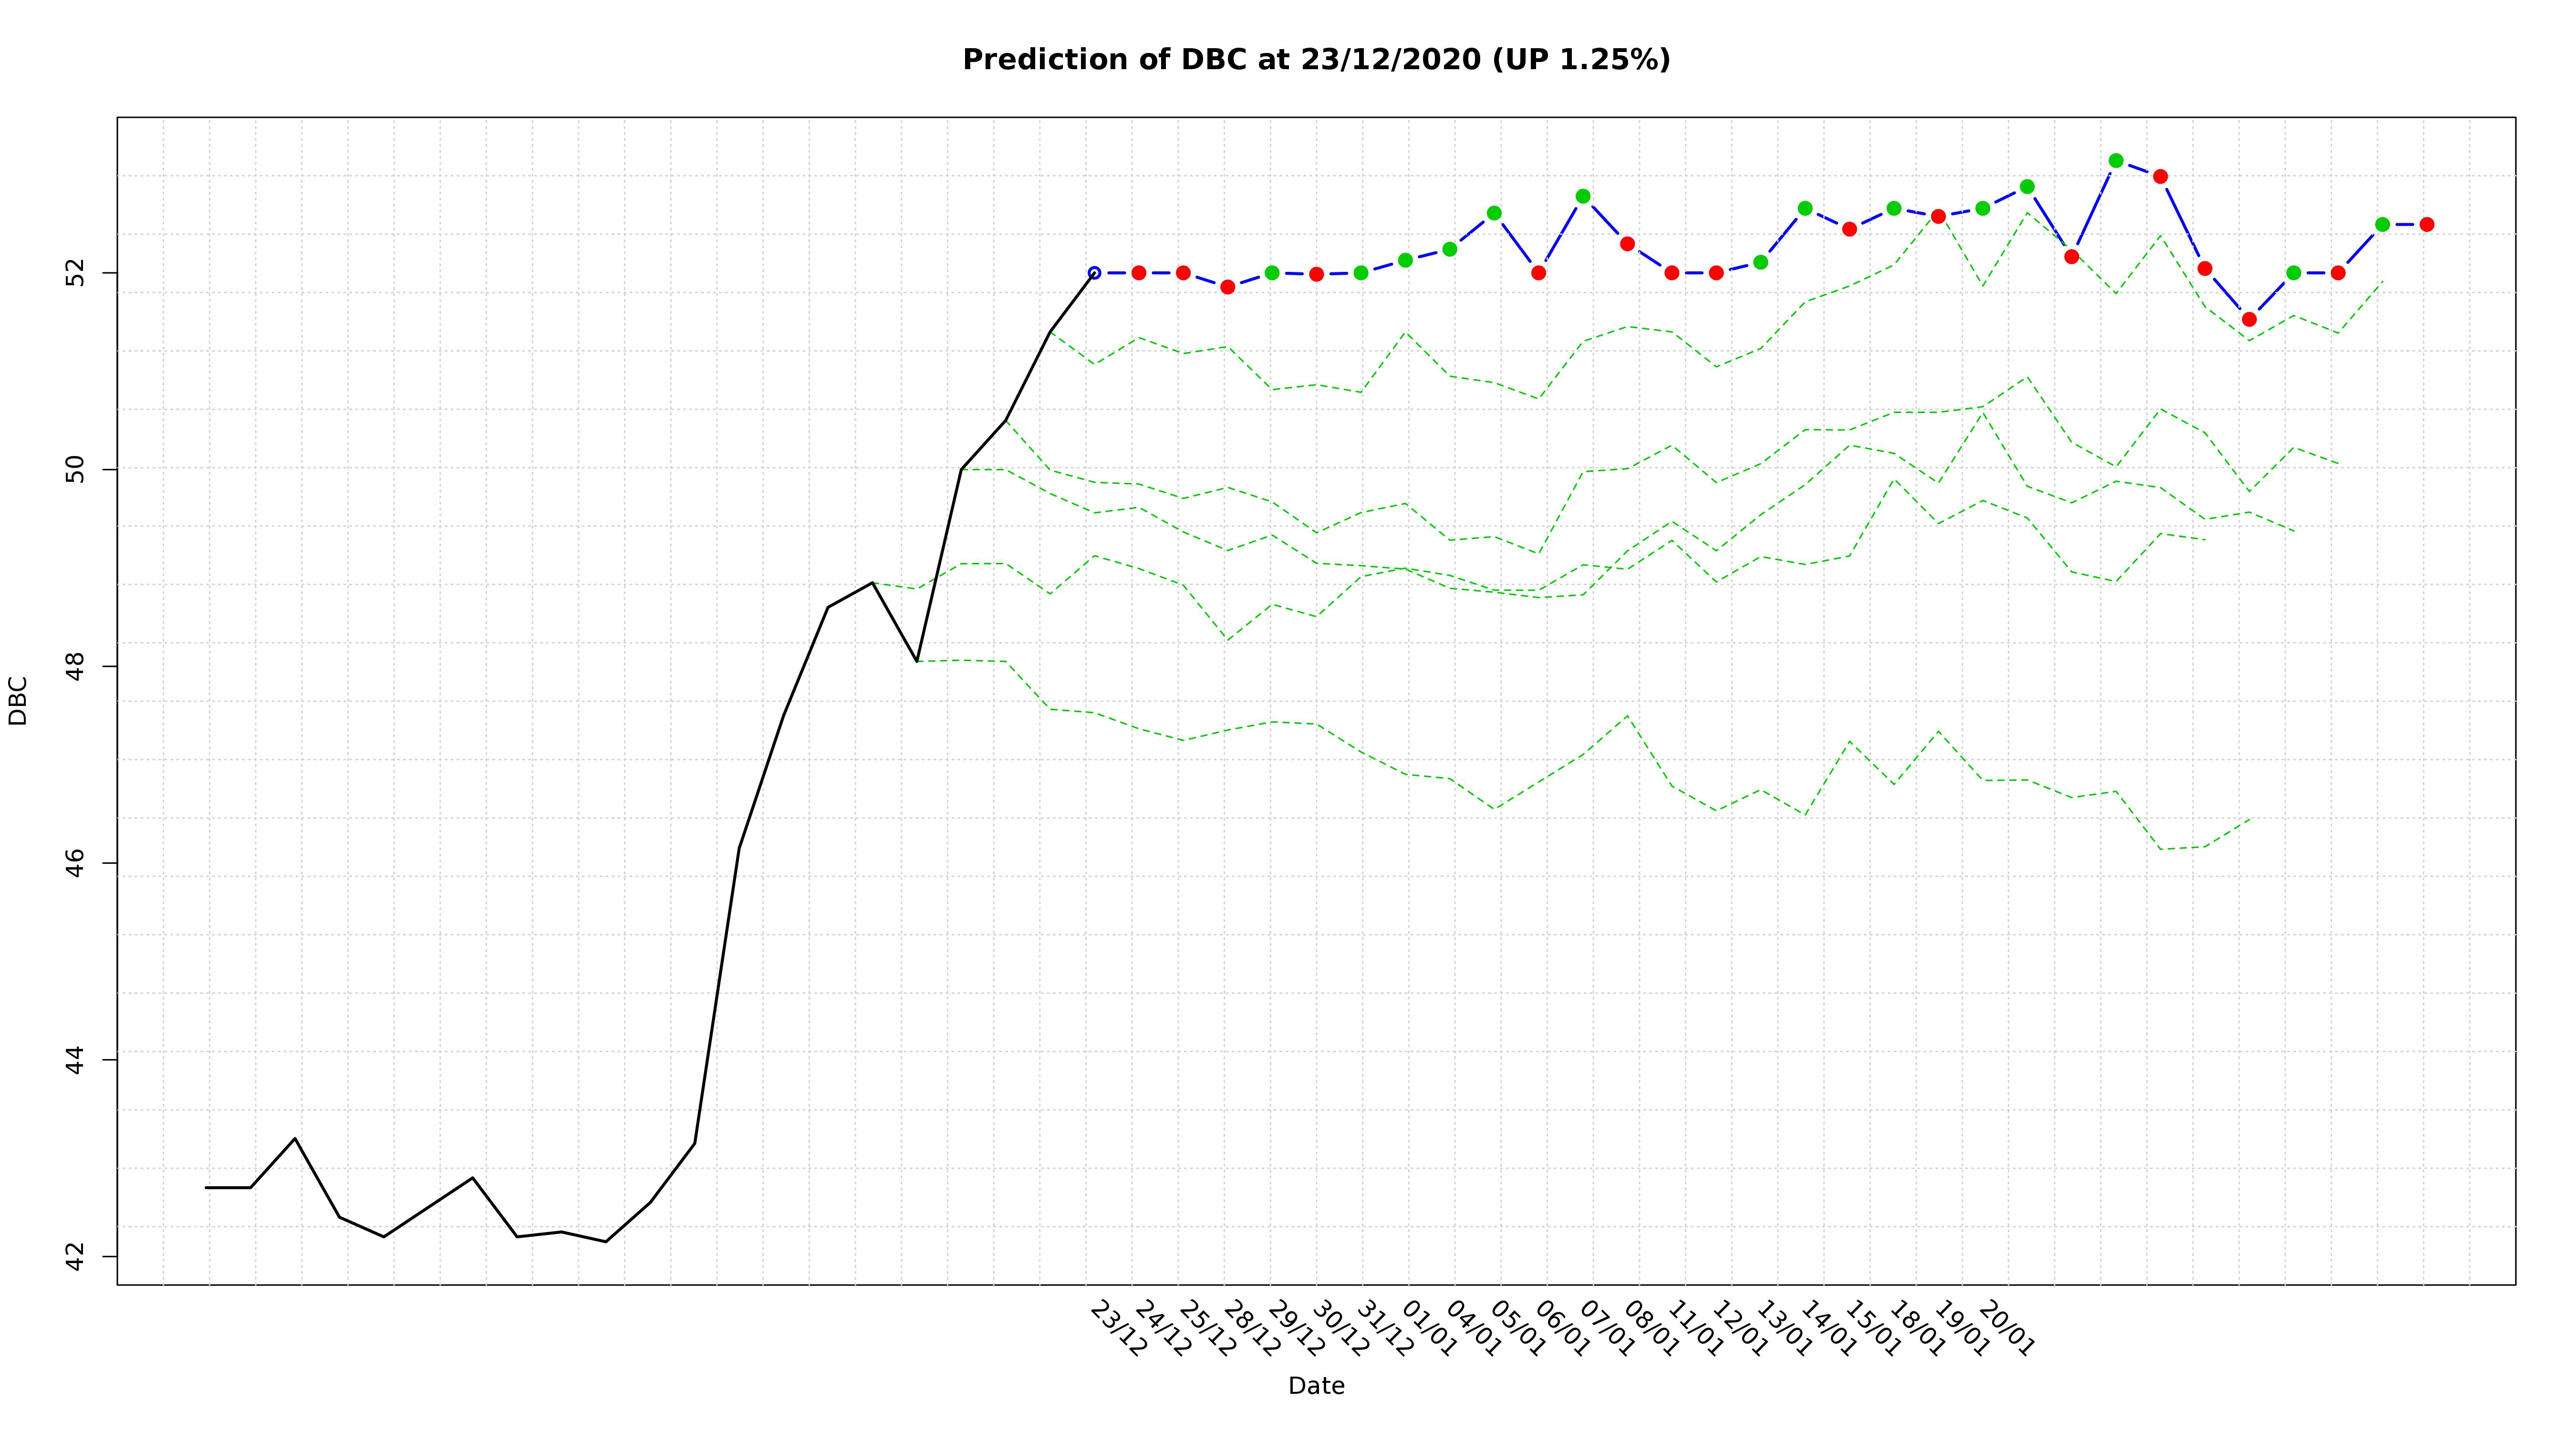This screenshot has height=1431, width=2576.
Task: Click the '42' y-axis tick label
Action: (x=76, y=1256)
